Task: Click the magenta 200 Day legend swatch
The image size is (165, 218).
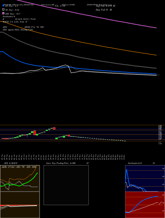Action: [3, 13]
